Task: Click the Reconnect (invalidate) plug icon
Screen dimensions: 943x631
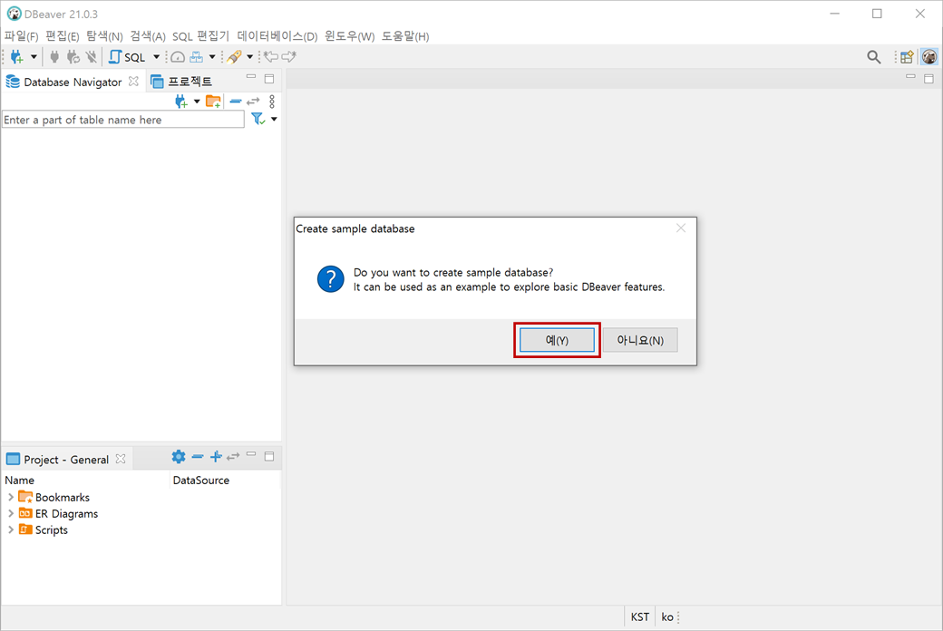Action: click(x=73, y=57)
